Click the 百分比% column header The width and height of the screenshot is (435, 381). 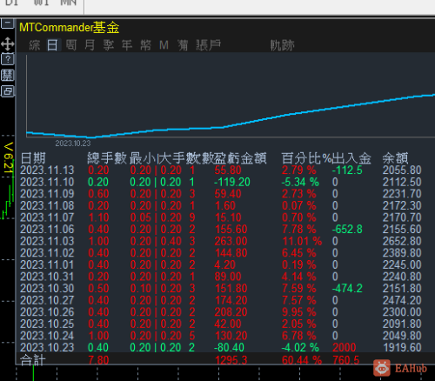pos(306,158)
